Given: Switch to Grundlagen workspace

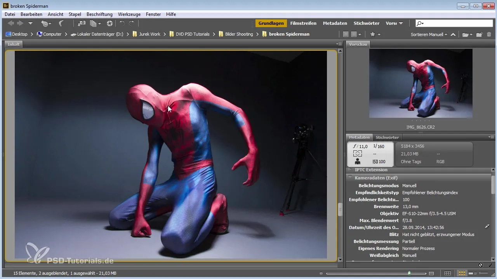Looking at the screenshot, I should (271, 23).
